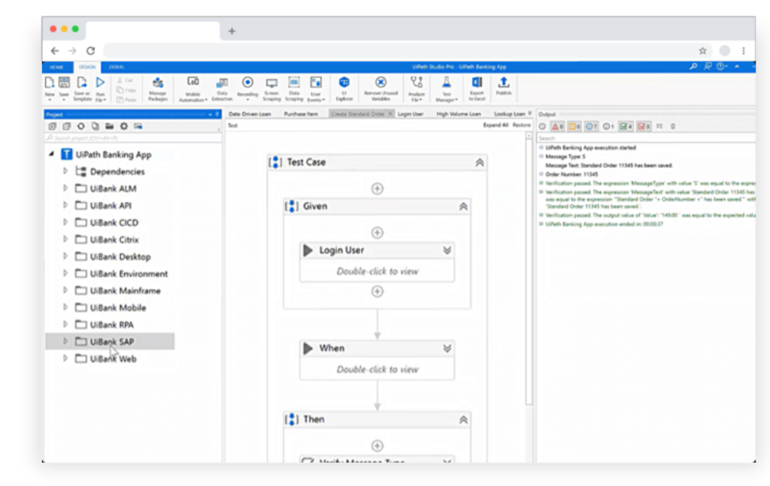
Task: Click the open project folder icon
Action: (x=110, y=126)
